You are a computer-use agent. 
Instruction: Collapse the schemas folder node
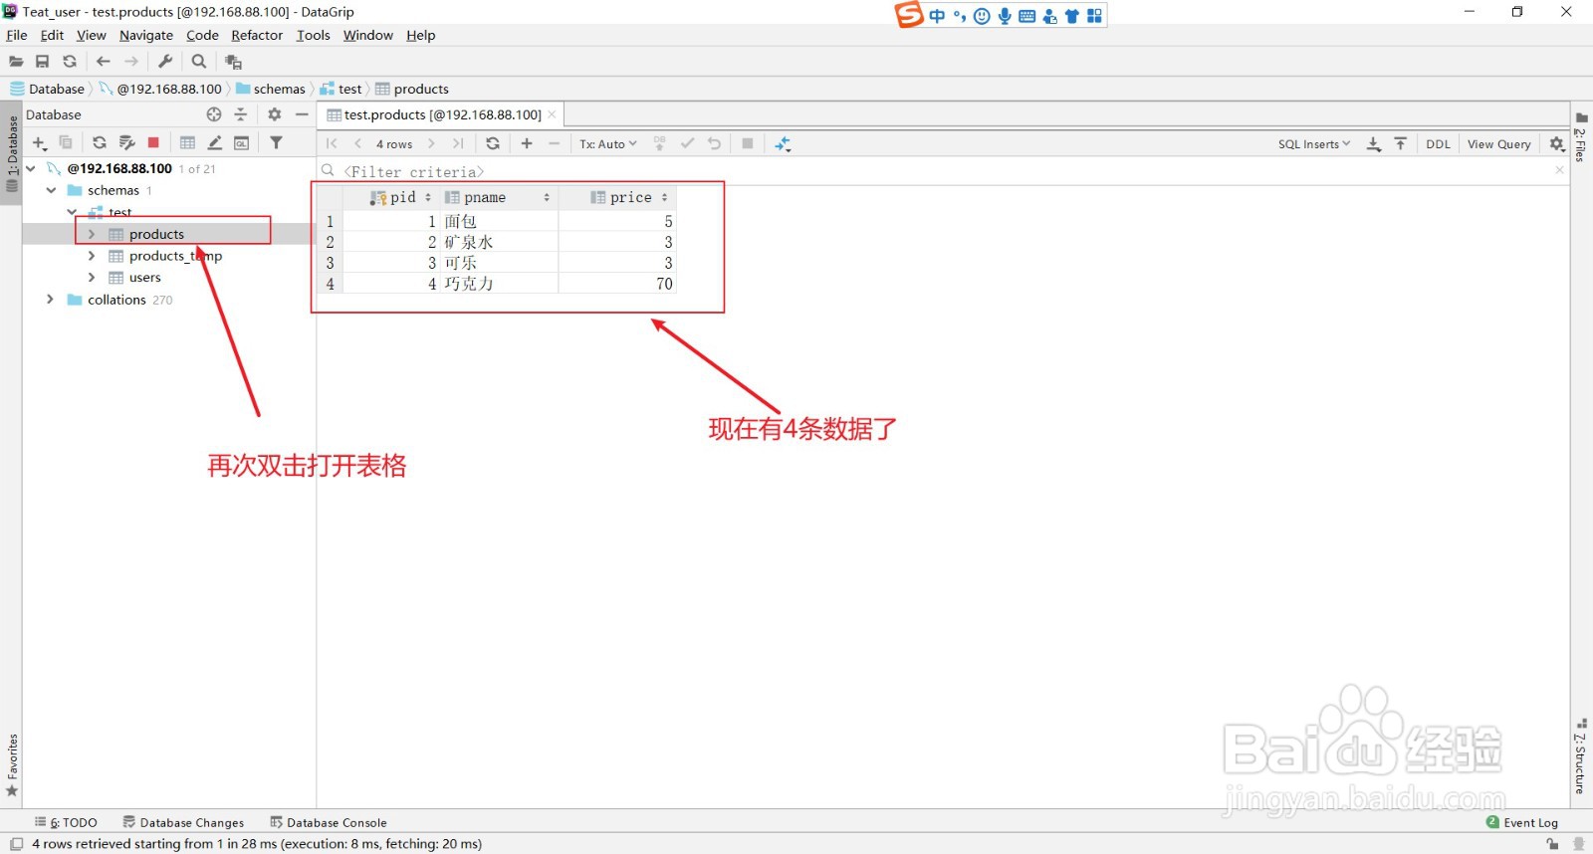(51, 190)
